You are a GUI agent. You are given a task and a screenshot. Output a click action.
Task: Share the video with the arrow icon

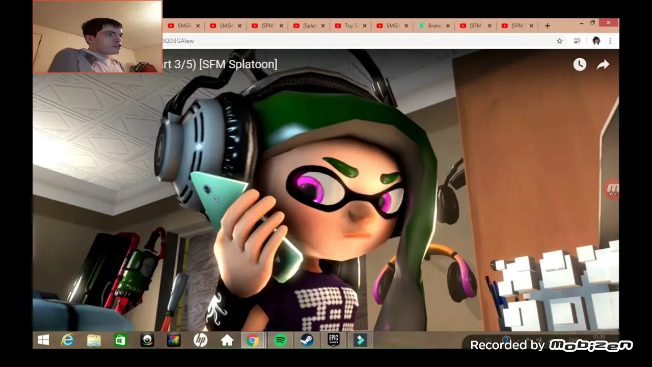point(603,64)
